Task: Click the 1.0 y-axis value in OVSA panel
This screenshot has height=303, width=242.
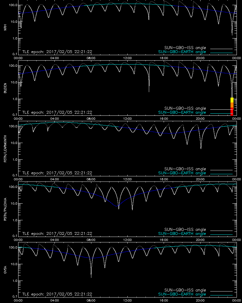Action: pos(15,281)
